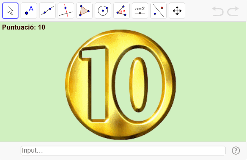This screenshot has width=247, height=160.
Task: Undo the last action
Action: (218, 11)
